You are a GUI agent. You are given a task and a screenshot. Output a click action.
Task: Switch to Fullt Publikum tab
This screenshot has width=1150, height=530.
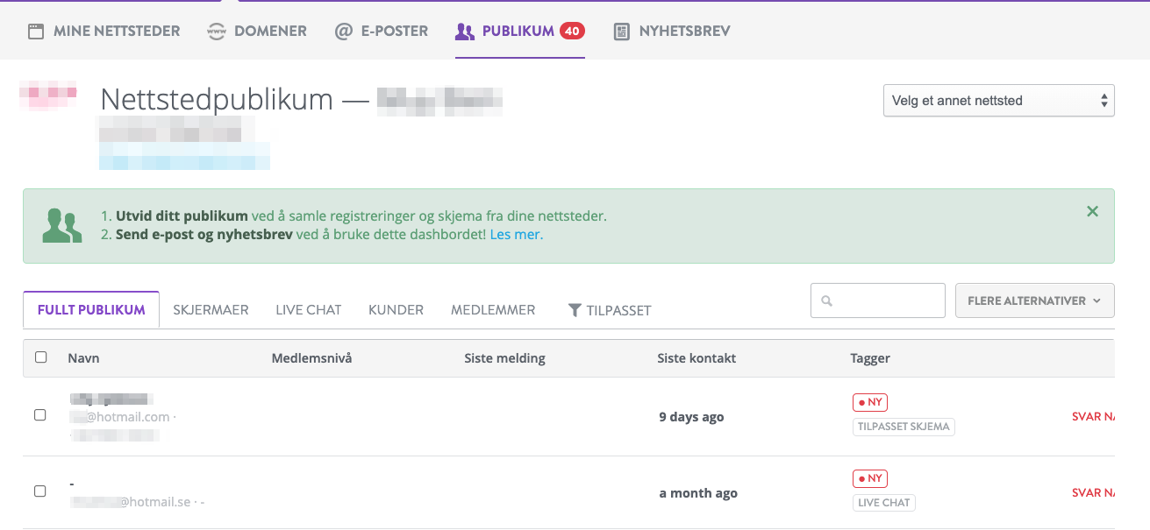pyautogui.click(x=91, y=310)
